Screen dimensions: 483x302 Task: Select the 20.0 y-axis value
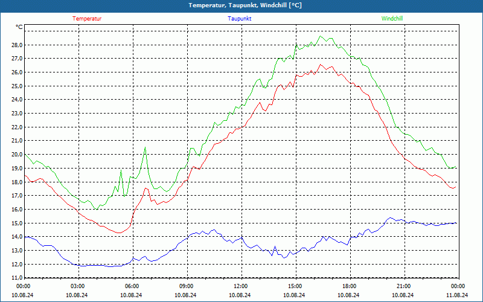click(x=16, y=155)
